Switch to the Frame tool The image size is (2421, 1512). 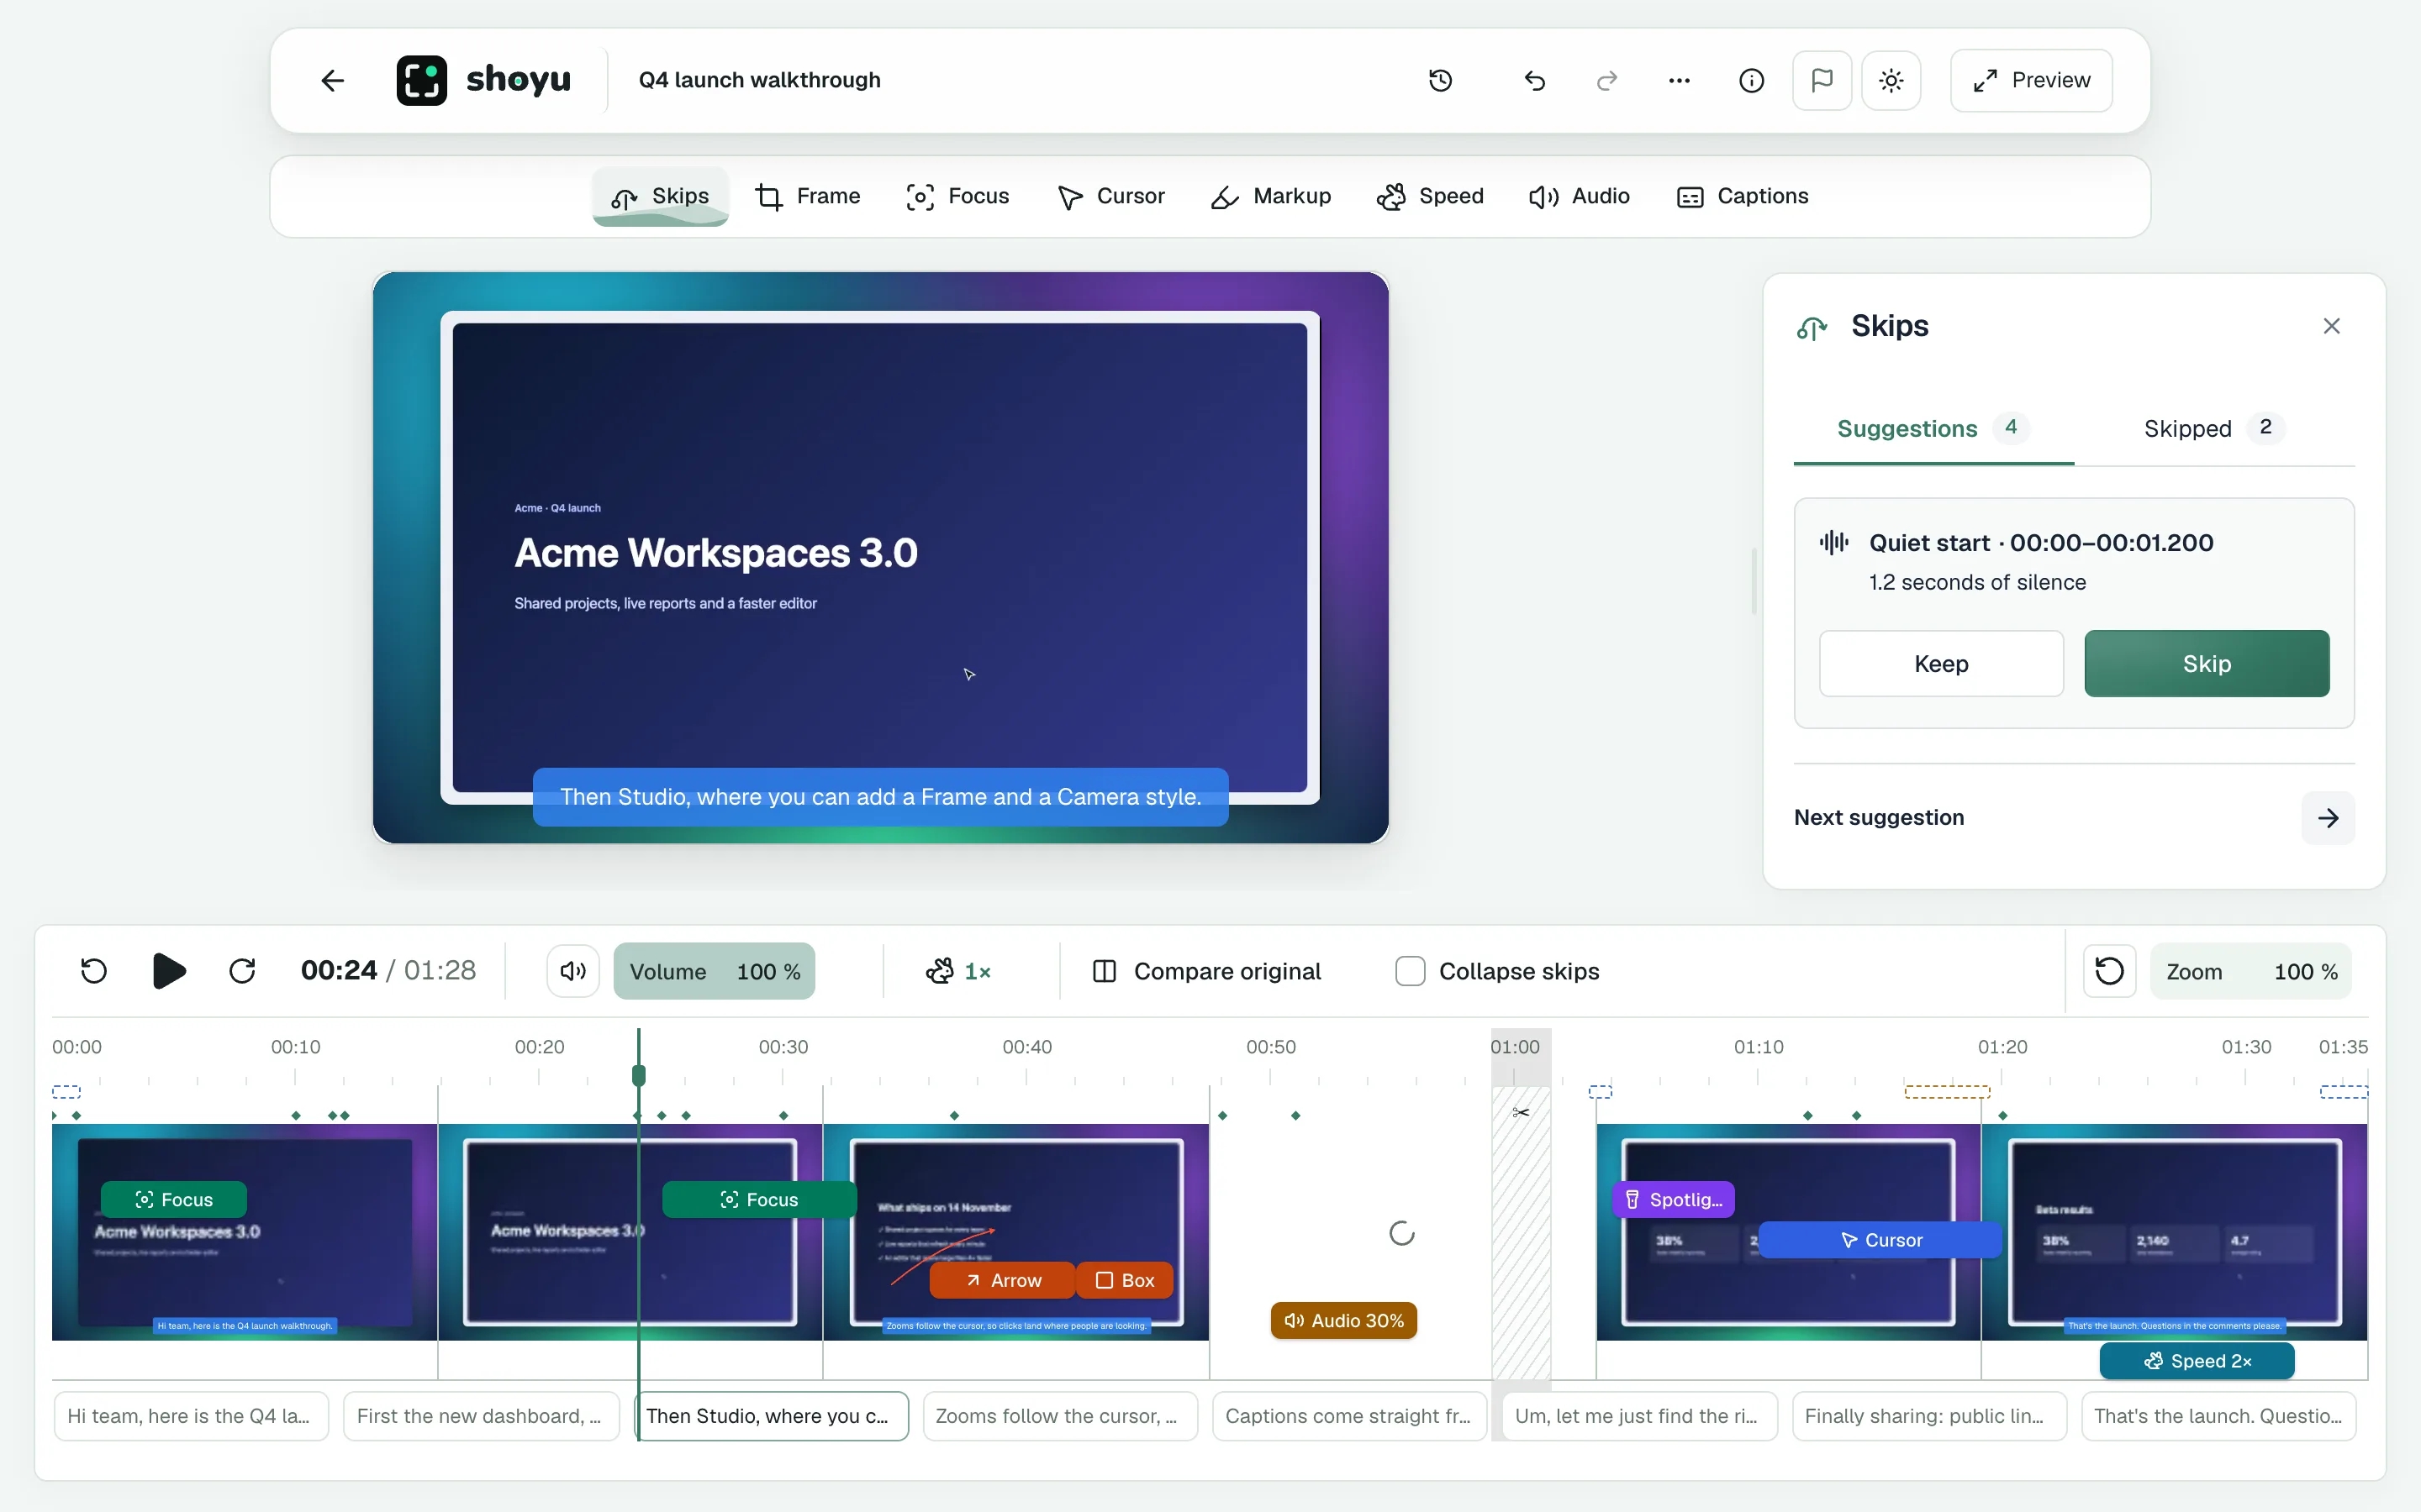click(809, 196)
